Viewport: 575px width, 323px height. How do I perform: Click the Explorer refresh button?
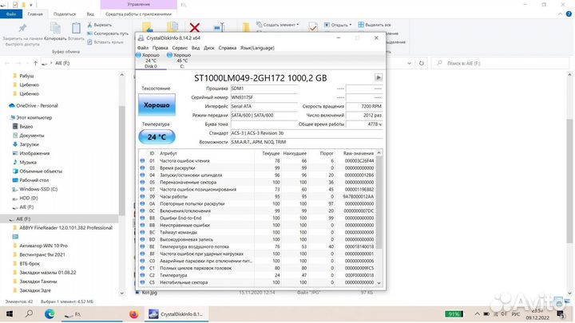tap(422, 63)
